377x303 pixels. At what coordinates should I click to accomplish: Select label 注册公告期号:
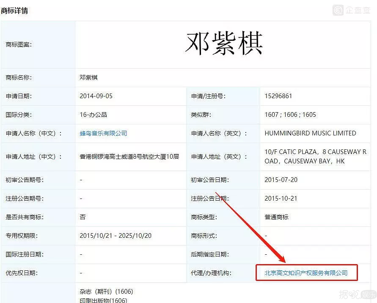click(25, 198)
